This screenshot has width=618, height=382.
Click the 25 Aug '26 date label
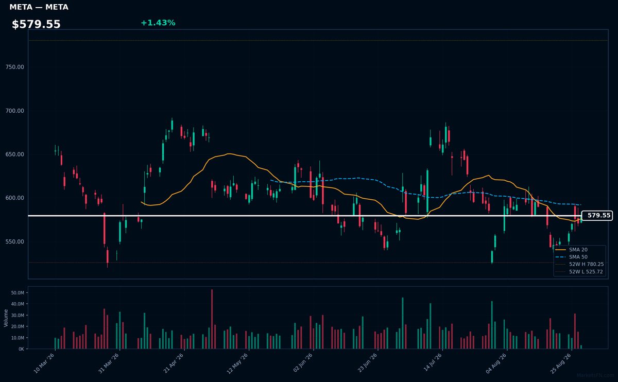tap(560, 363)
